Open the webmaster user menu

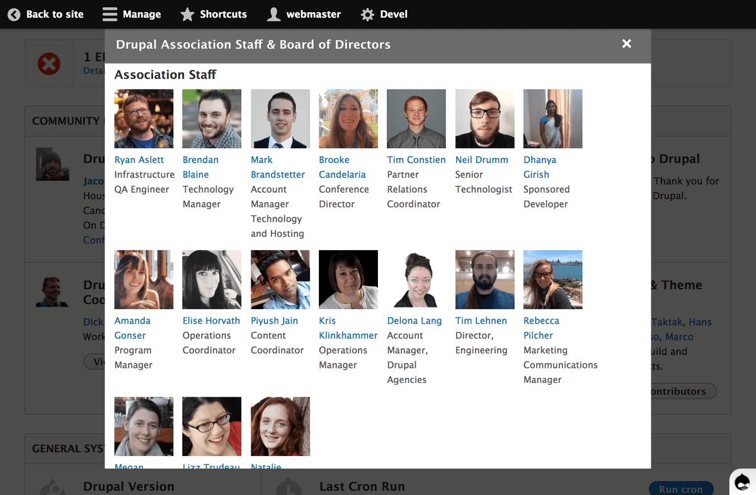pyautogui.click(x=304, y=14)
